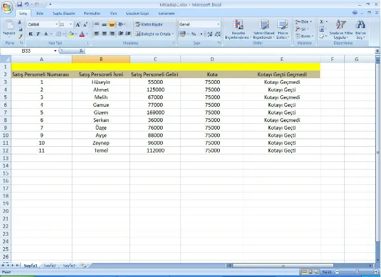Toggle center horizontal alignment

click(104, 34)
